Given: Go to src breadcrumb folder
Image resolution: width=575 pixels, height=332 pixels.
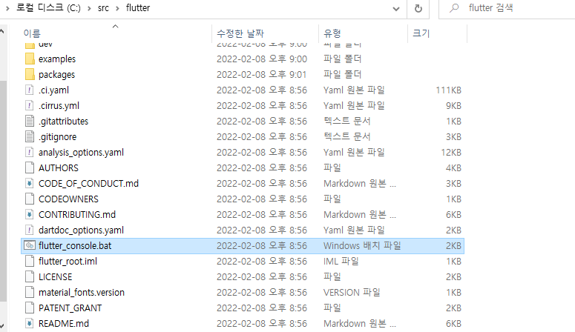Looking at the screenshot, I should point(103,8).
